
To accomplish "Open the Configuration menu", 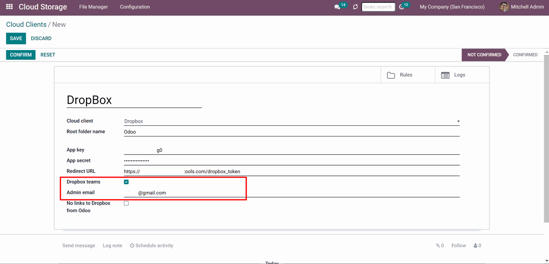I will (x=135, y=7).
